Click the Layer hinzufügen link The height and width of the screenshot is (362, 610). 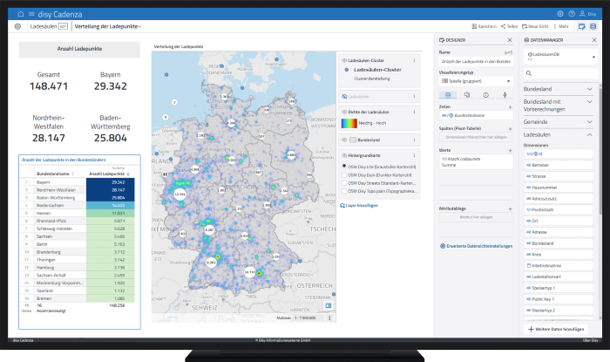(x=359, y=205)
